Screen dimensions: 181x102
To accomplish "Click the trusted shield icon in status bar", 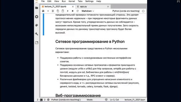I will (x=106, y=99).
